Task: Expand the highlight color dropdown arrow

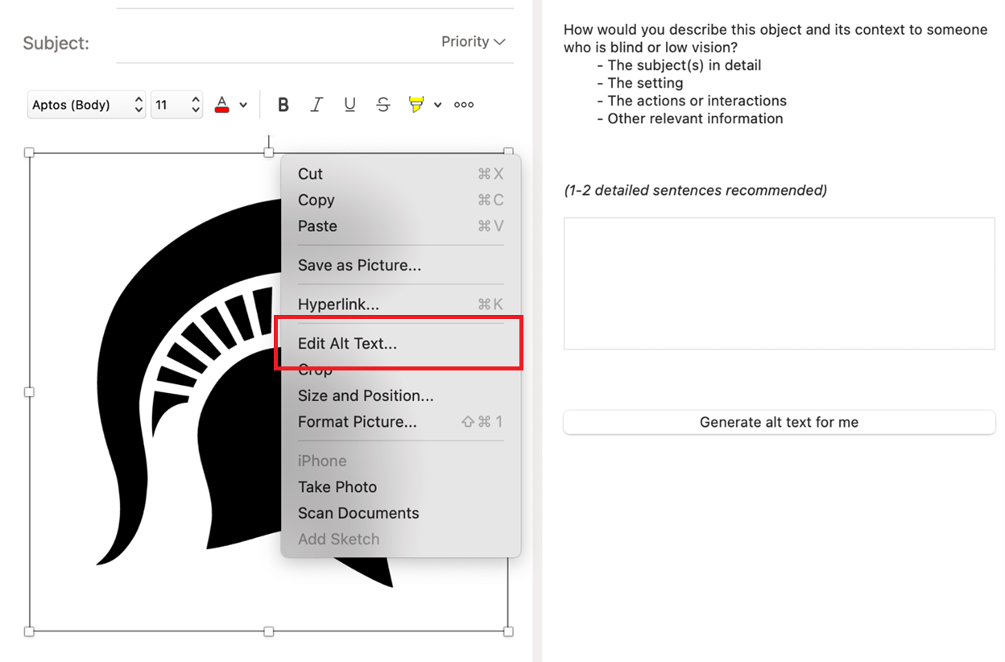Action: point(437,105)
